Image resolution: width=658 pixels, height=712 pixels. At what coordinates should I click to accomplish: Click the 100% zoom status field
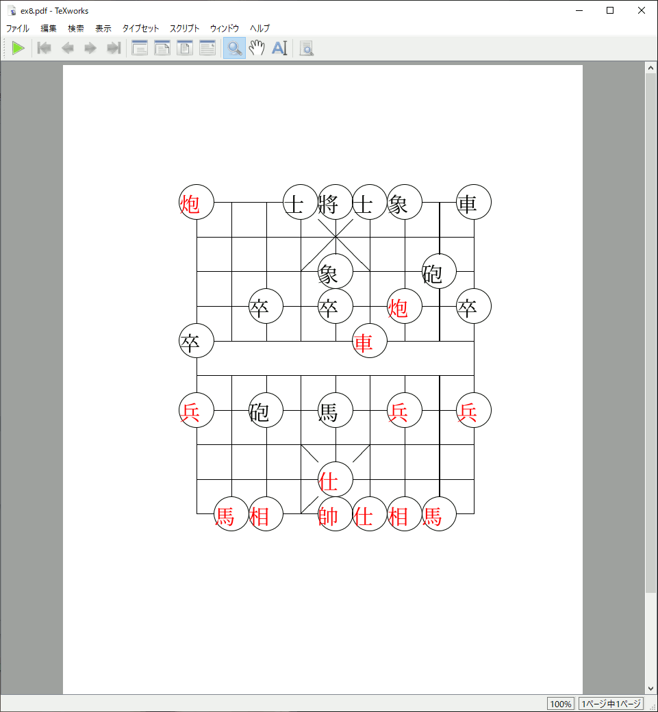point(560,704)
